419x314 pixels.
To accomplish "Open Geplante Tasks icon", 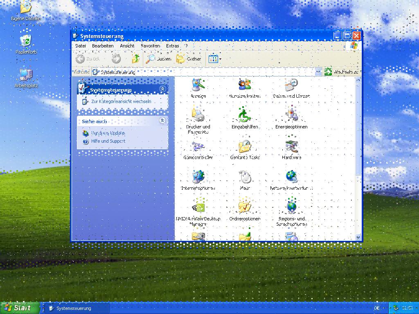I will click(245, 150).
